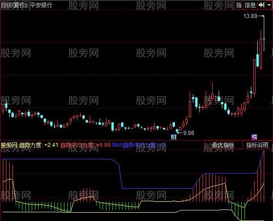This screenshot has height=221, width=273.
Task: Click the 平安银行 stock title
Action: tap(41, 5)
